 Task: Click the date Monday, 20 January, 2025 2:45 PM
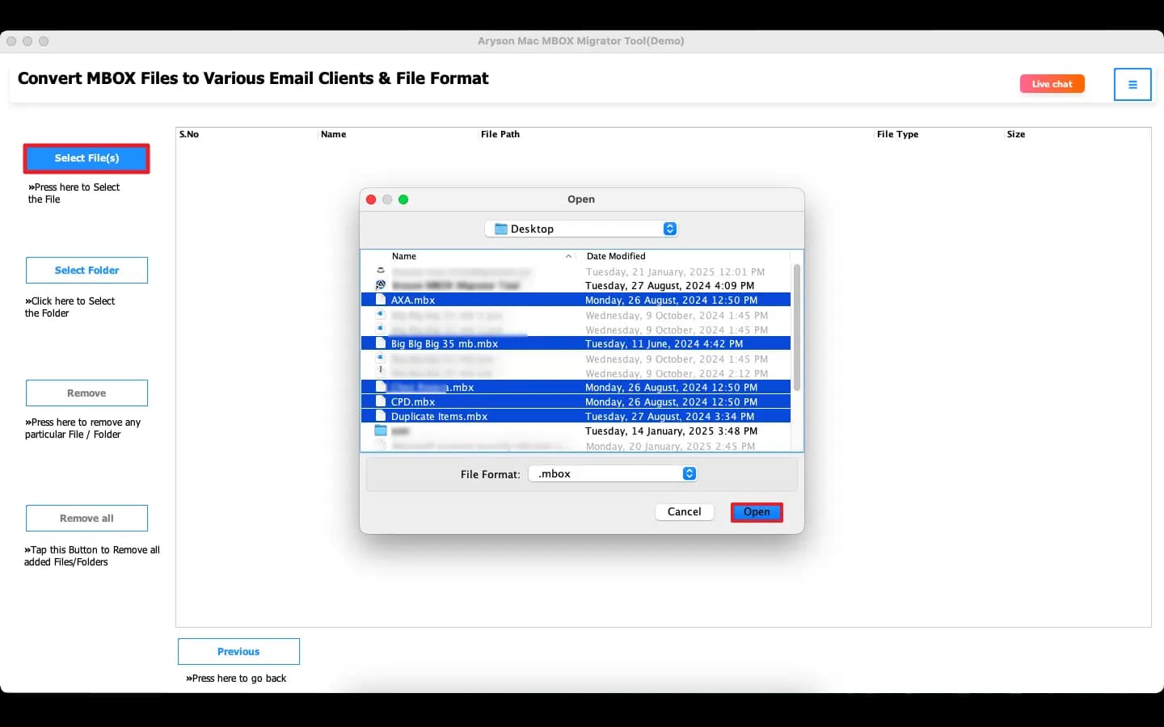670,446
